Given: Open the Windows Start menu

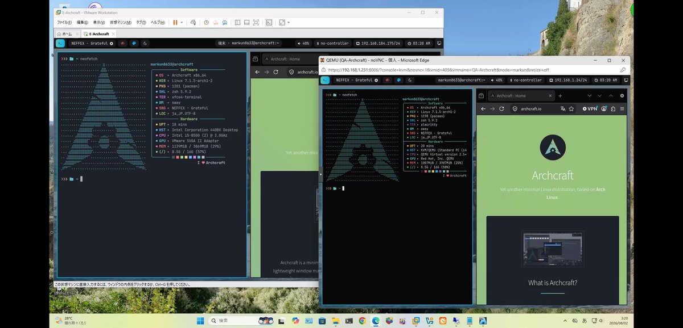Looking at the screenshot, I should click(x=200, y=321).
